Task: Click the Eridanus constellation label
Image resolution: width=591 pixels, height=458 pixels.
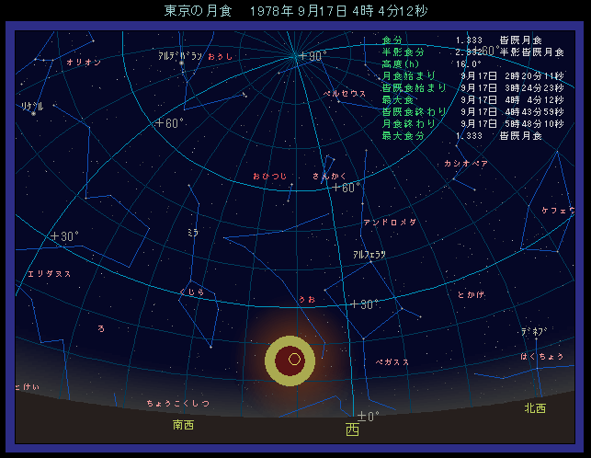Action: [50, 273]
